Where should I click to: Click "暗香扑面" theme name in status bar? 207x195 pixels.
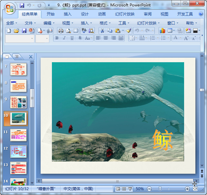46,189
